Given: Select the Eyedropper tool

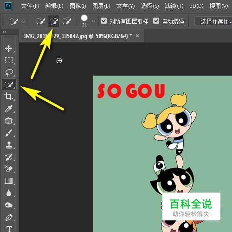Looking at the screenshot, I should point(9,109).
